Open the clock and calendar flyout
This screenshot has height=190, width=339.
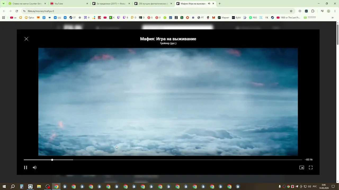click(x=324, y=187)
